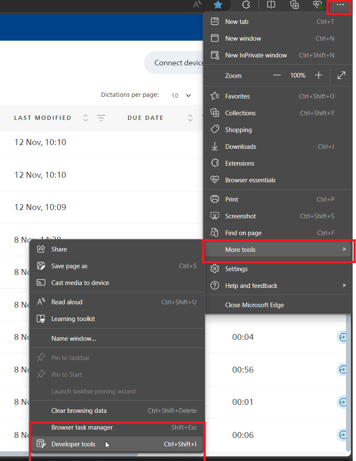Viewport: 356px width, 461px height.
Task: Click the 12 Nov, 10:09 cell
Action: click(x=40, y=207)
